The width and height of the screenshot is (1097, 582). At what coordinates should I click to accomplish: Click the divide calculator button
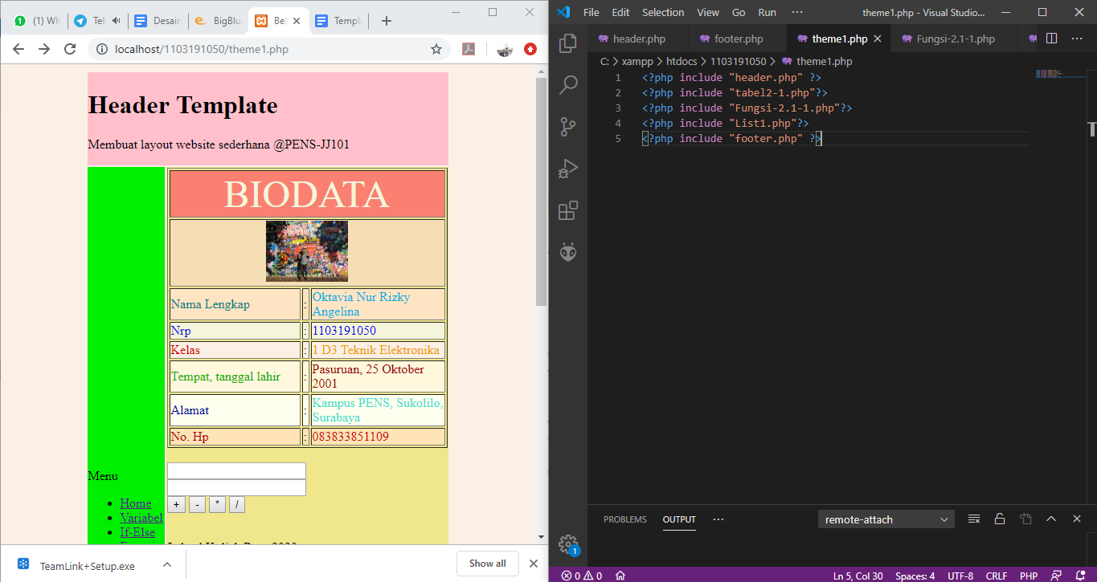pyautogui.click(x=237, y=505)
